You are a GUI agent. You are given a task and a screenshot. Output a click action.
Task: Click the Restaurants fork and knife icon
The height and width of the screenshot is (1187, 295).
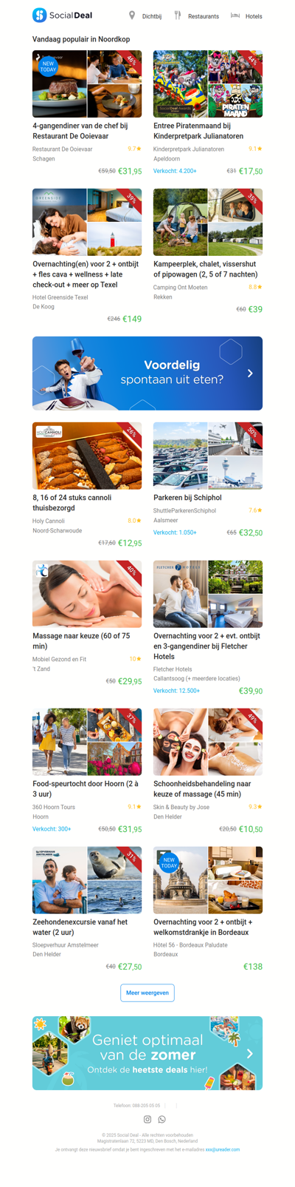[177, 16]
